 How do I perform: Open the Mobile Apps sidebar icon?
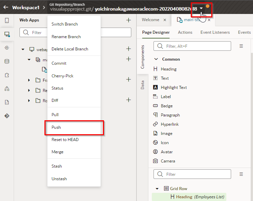click(7, 20)
